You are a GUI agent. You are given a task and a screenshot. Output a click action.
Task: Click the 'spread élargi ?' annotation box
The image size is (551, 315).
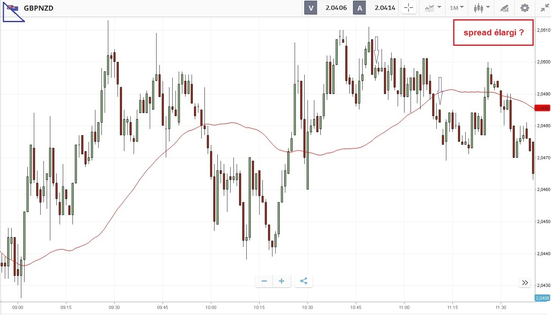pyautogui.click(x=493, y=33)
